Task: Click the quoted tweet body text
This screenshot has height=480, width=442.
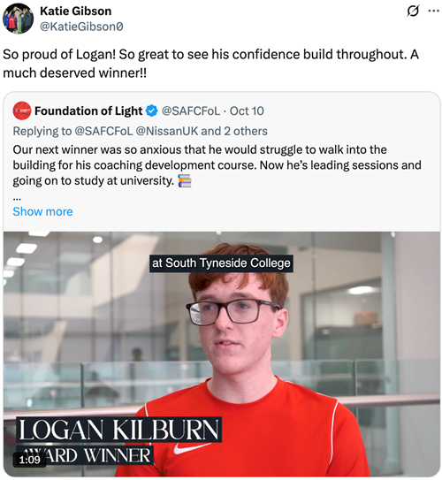Action: (x=217, y=165)
